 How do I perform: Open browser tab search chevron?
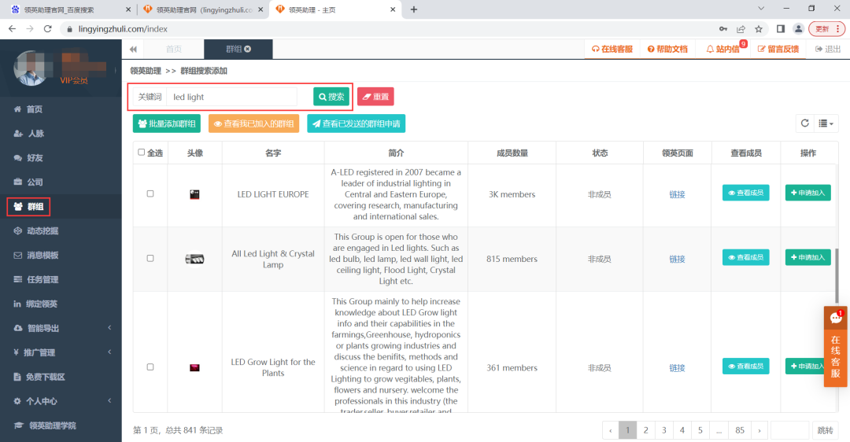pyautogui.click(x=761, y=9)
